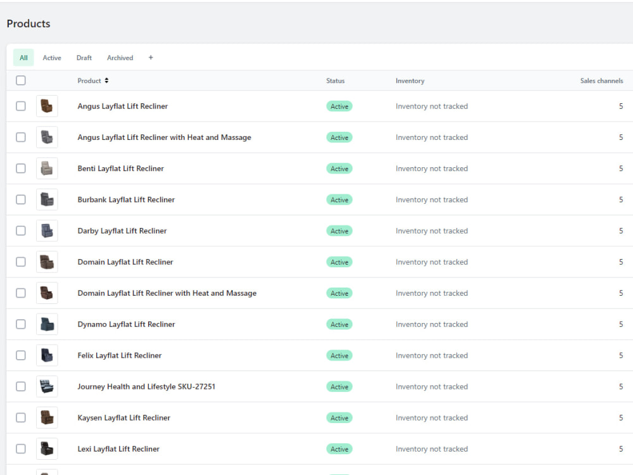This screenshot has width=633, height=475.
Task: Click the Active badge for Felix Layflat Lift Recliner
Action: tap(339, 355)
